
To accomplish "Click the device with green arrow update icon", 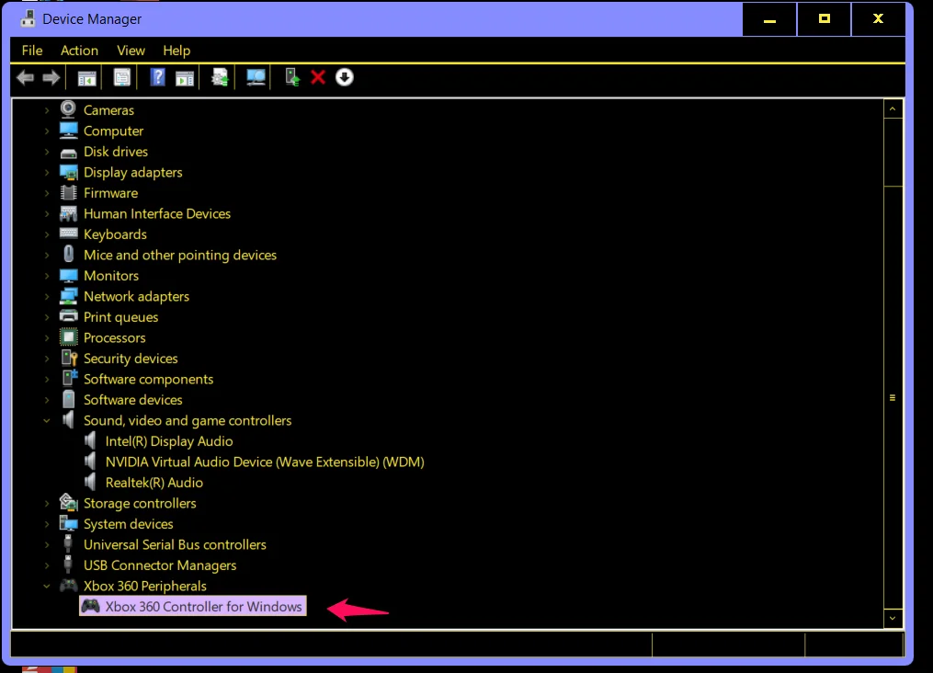I will [x=292, y=77].
